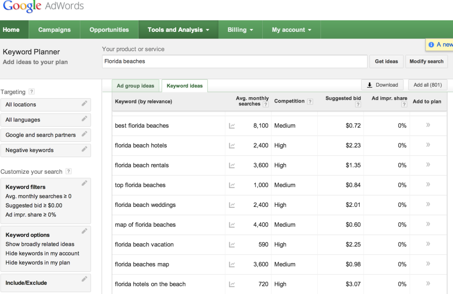Open help for Avg. monthly searches column
This screenshot has height=294, width=453.
tap(265, 104)
